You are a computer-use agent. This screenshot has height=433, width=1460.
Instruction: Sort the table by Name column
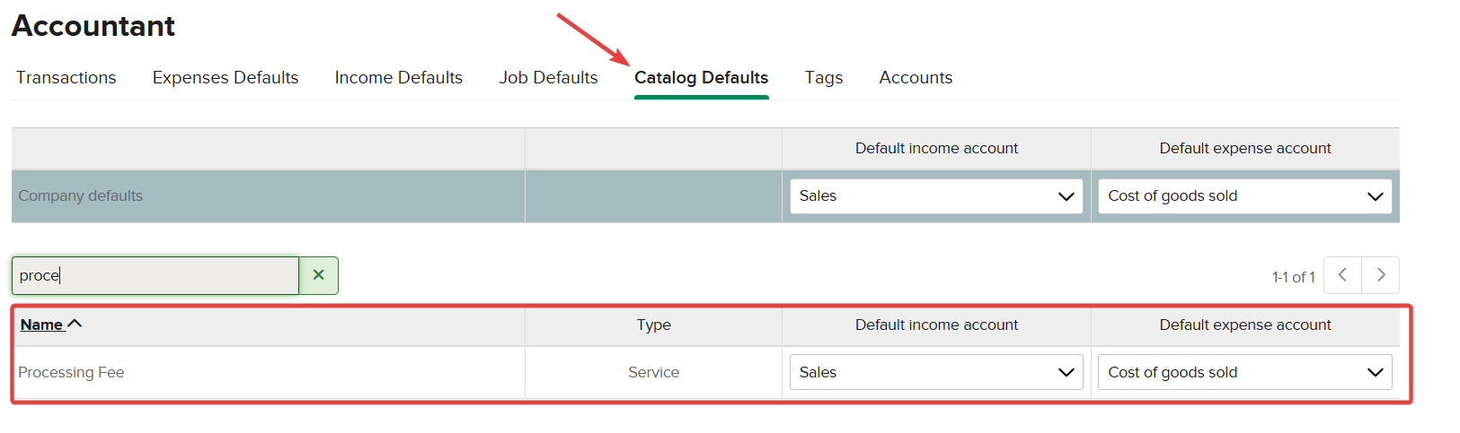click(x=41, y=325)
